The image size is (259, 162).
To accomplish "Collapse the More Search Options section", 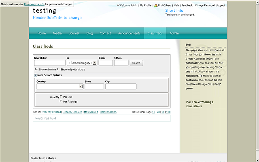I will (36, 75).
